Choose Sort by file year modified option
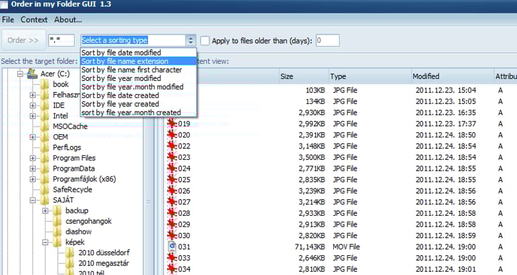Image resolution: width=517 pixels, height=275 pixels. coord(139,78)
